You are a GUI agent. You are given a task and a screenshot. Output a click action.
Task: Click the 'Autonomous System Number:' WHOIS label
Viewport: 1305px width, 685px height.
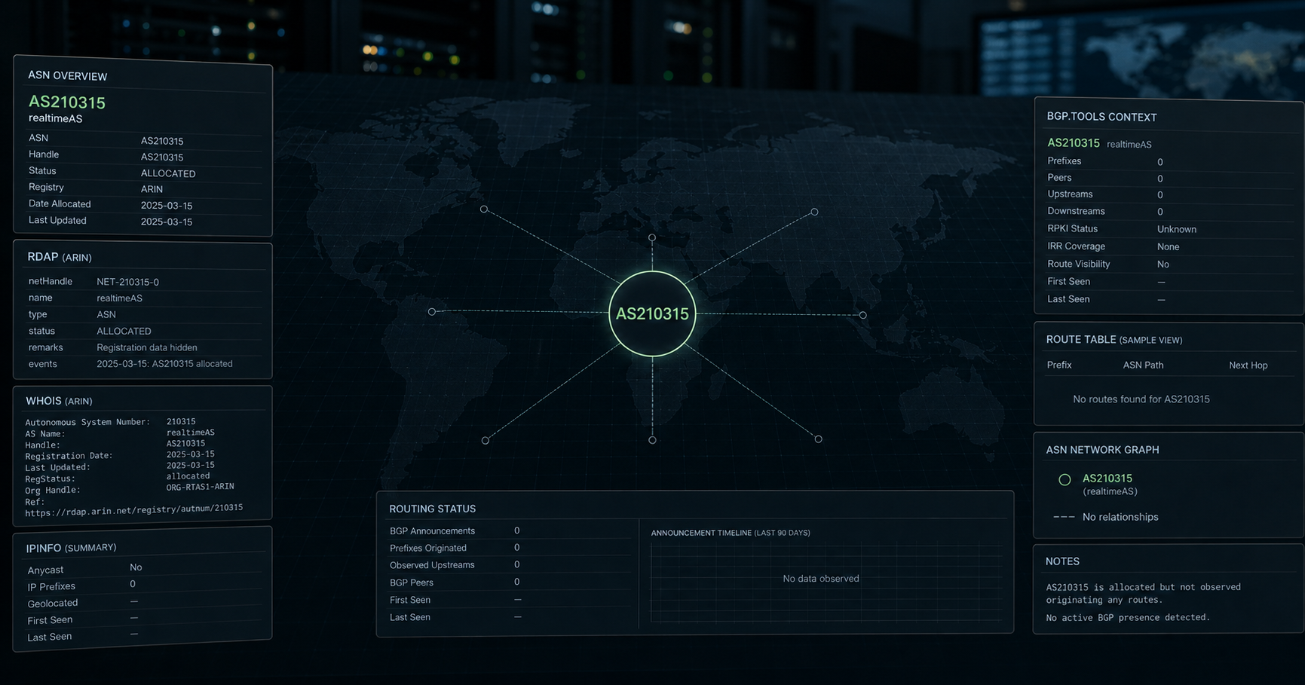[x=87, y=422]
